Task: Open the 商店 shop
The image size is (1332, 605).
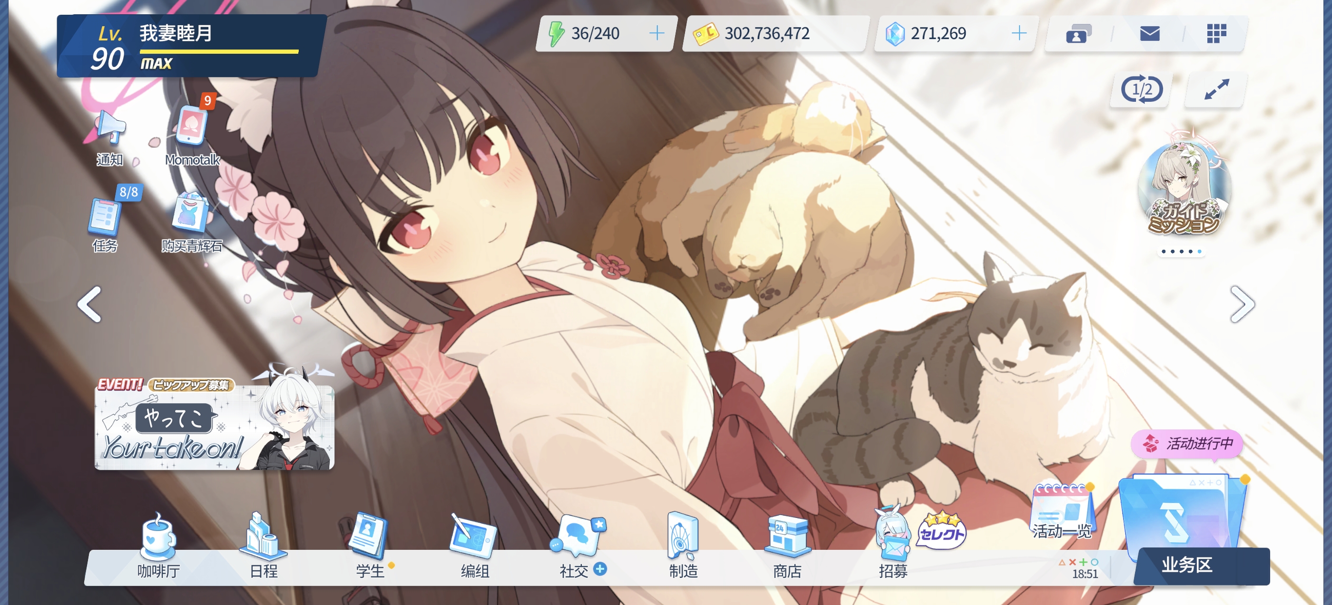Action: (x=787, y=546)
